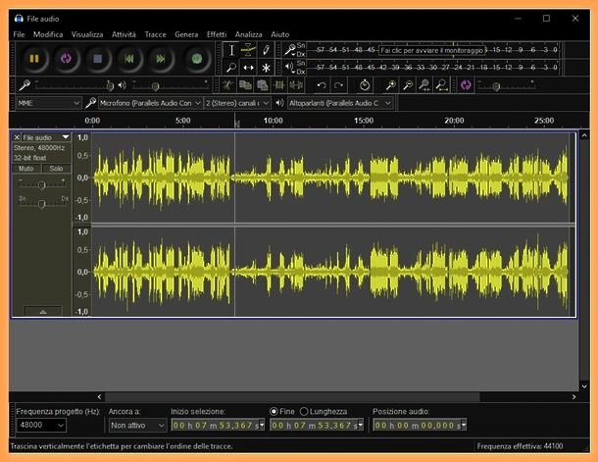This screenshot has width=598, height=462.
Task: Click the playback speed slider
Action: (507, 85)
